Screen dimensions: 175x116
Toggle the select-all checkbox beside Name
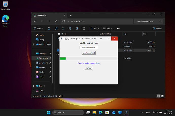[59, 34]
